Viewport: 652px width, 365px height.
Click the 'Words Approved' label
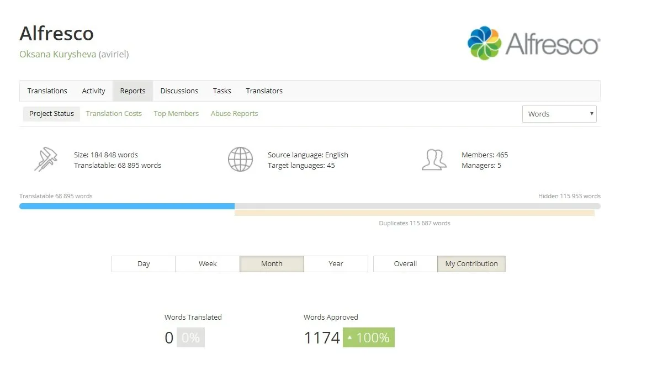tap(331, 317)
